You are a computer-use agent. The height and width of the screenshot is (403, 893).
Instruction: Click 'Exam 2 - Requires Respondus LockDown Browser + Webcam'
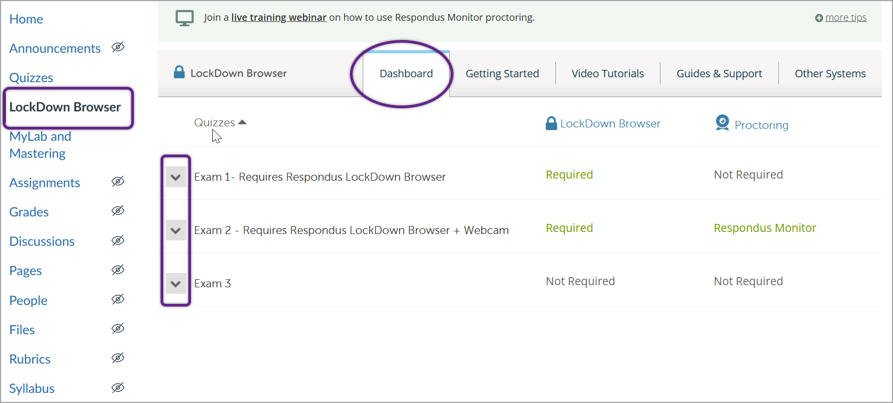point(351,230)
